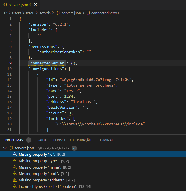
Task: Click line number 9 in the gutter
Action: coord(10,63)
